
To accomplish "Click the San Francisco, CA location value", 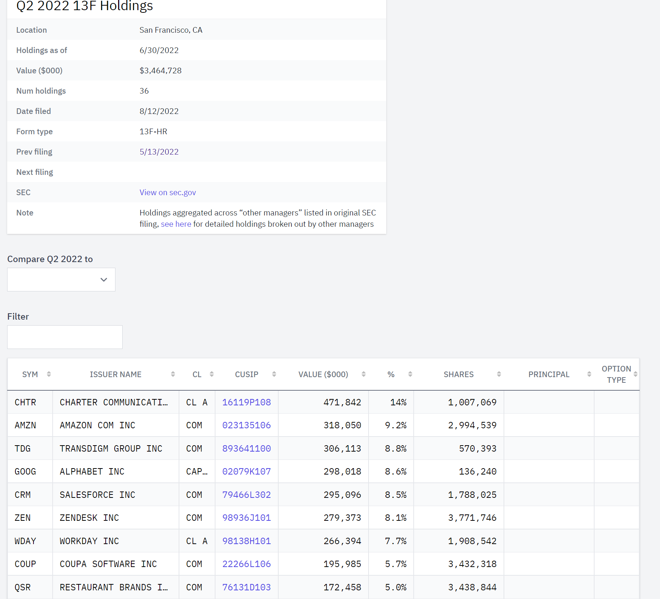I will click(171, 30).
